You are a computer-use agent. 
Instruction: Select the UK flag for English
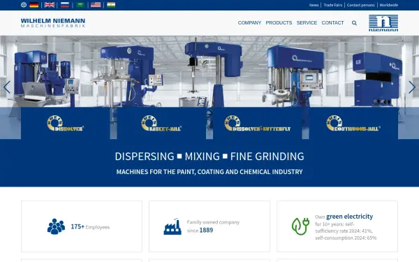pyautogui.click(x=50, y=5)
